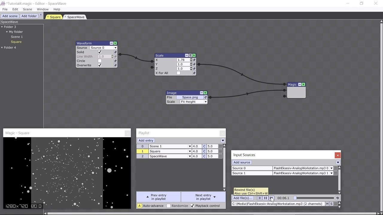The image size is (383, 215).
Task: Rewind the audio file(s)
Action: pyautogui.click(x=271, y=198)
